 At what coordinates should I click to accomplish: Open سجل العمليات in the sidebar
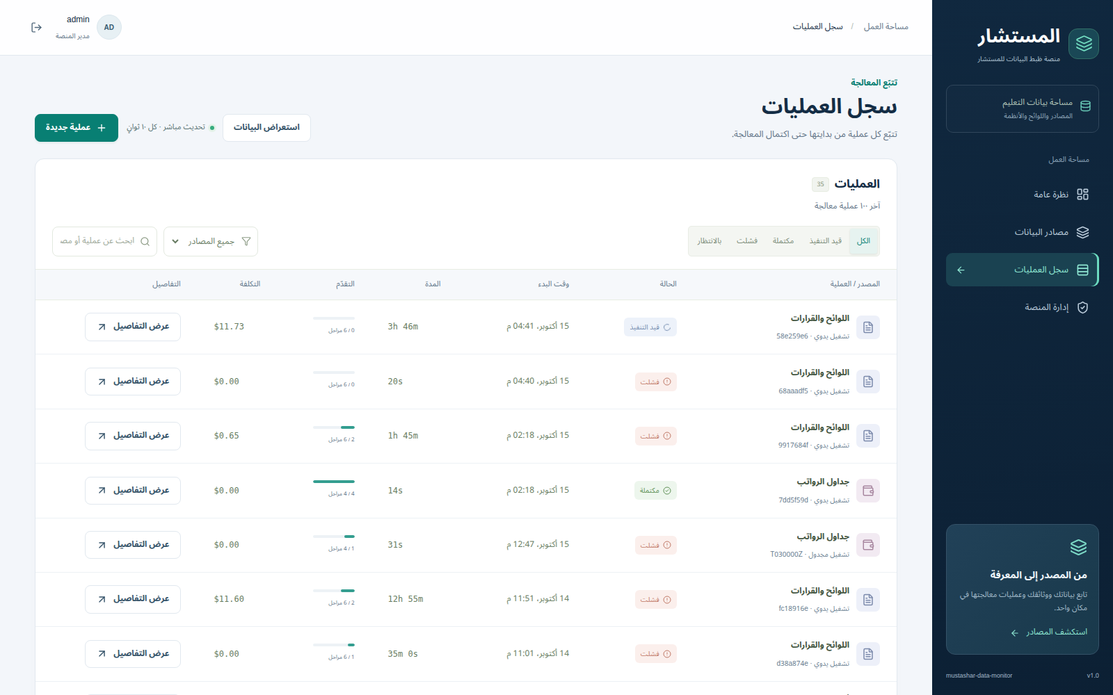1022,270
